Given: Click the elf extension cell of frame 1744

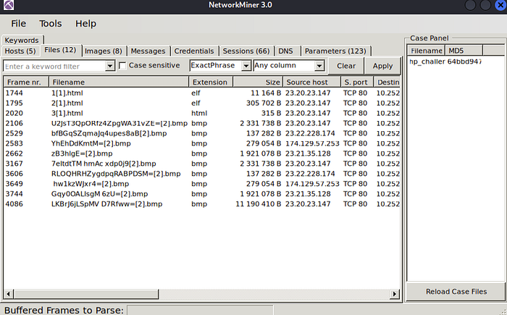Looking at the screenshot, I should point(196,93).
